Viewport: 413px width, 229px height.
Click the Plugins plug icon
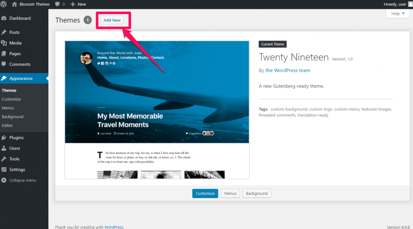(x=4, y=137)
